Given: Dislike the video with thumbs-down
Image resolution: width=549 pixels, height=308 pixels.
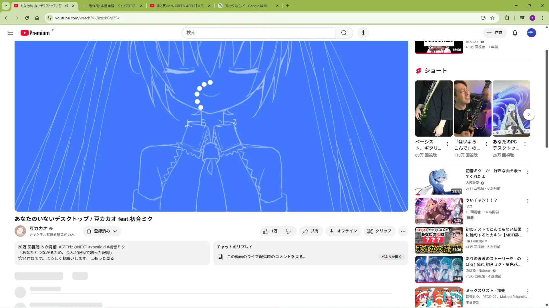Looking at the screenshot, I should [289, 231].
